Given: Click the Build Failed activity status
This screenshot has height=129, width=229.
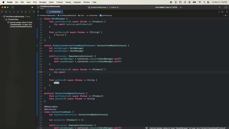Looking at the screenshot, I should (166, 7).
